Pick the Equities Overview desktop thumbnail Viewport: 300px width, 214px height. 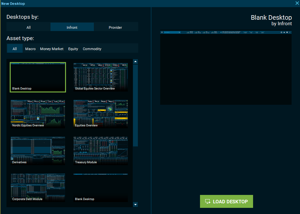(x=100, y=114)
